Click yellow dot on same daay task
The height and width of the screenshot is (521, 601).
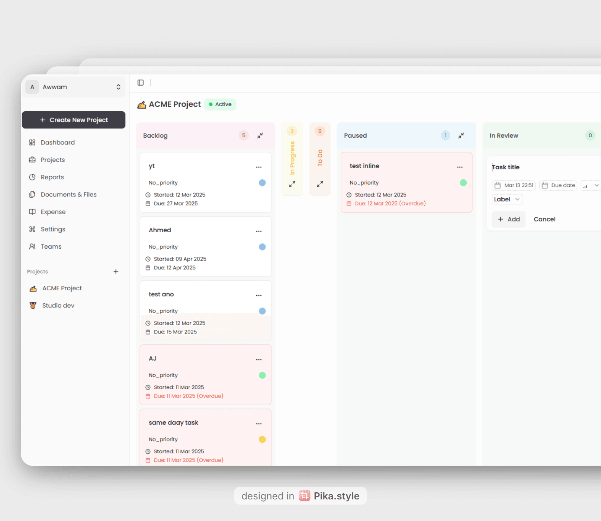pos(262,440)
